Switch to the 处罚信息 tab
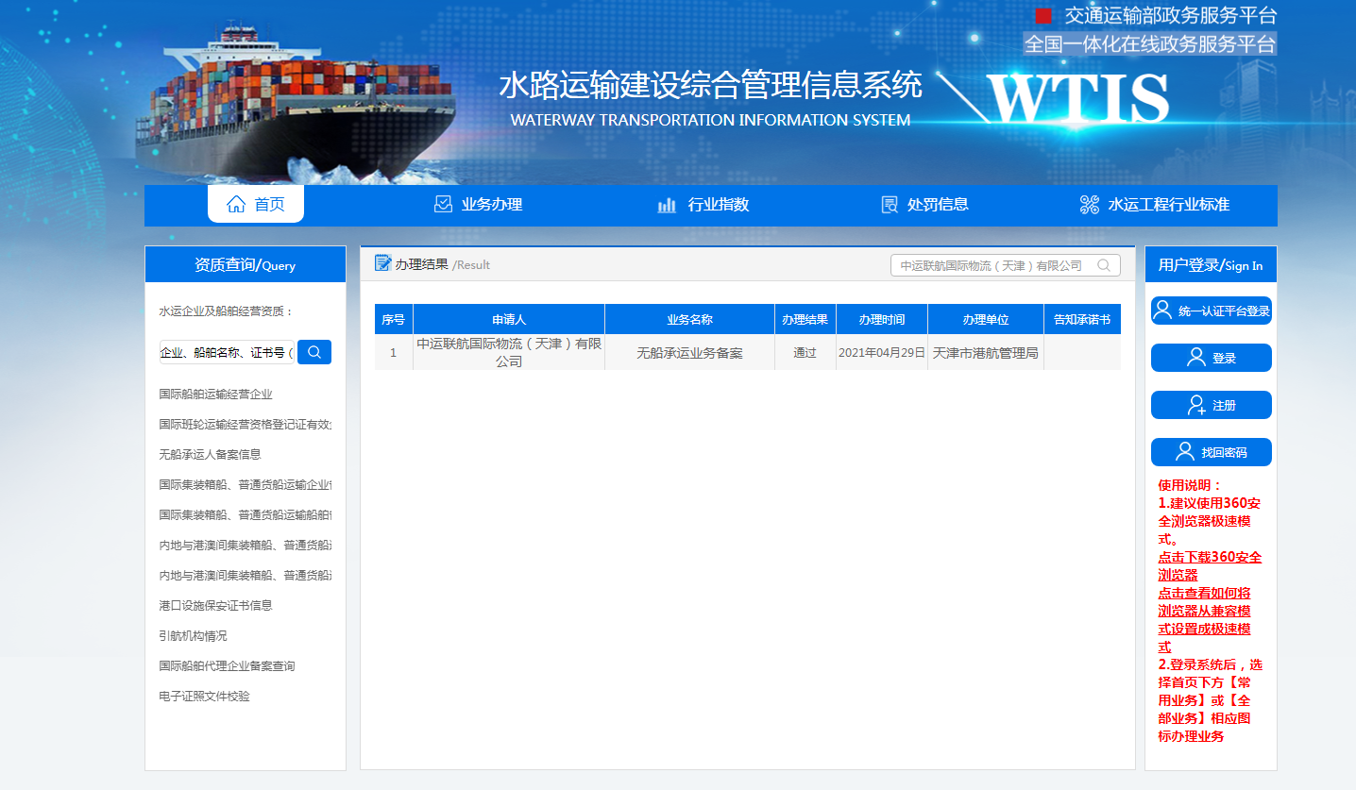 [921, 204]
